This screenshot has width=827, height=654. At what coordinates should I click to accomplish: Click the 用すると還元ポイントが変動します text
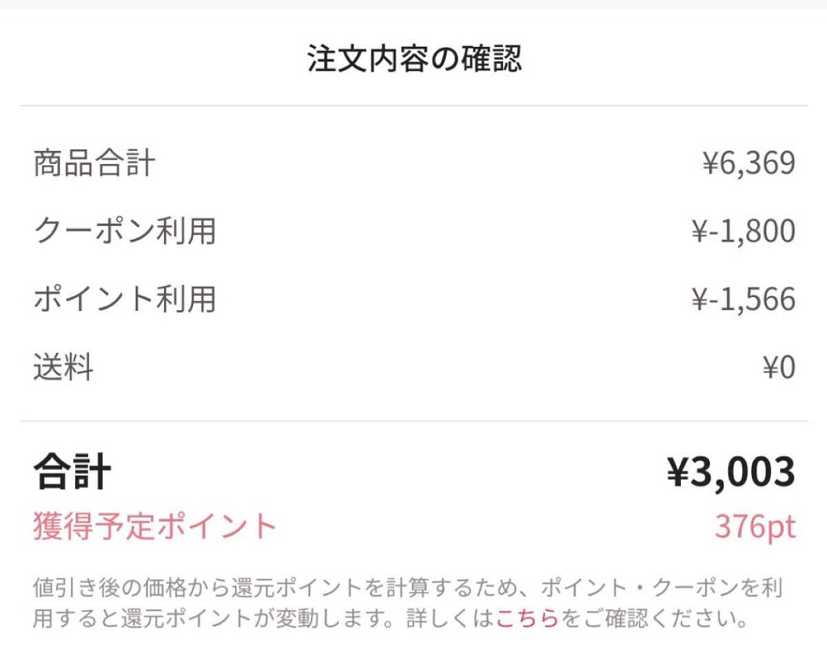tap(207, 618)
